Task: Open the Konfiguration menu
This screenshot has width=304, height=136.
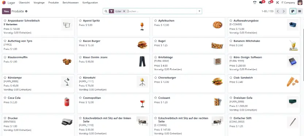Action: coord(90,3)
